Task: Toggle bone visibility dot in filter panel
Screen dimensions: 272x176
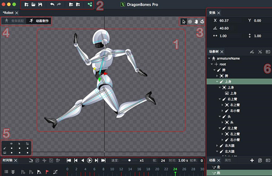Action: point(12,148)
